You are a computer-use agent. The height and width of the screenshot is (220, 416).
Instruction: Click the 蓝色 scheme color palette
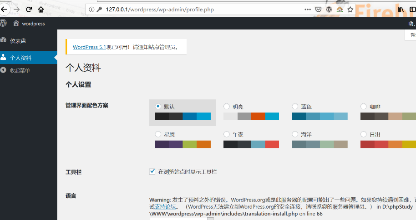[320, 116]
